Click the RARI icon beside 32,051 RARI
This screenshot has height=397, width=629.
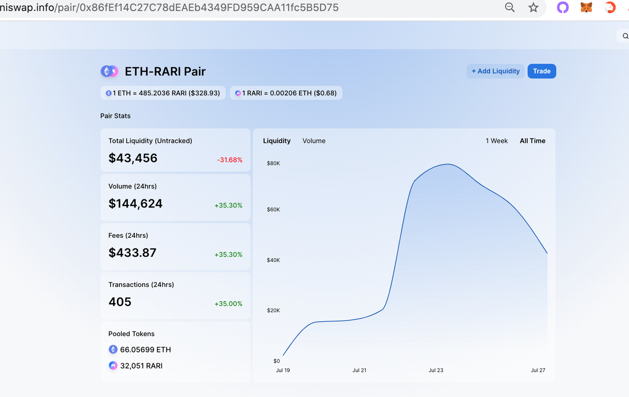[113, 366]
